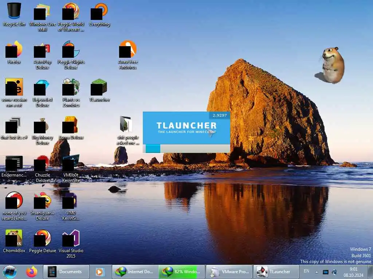373x279 pixels.
Task: Switch to Internet Do... taskbar window
Action: coord(135,272)
